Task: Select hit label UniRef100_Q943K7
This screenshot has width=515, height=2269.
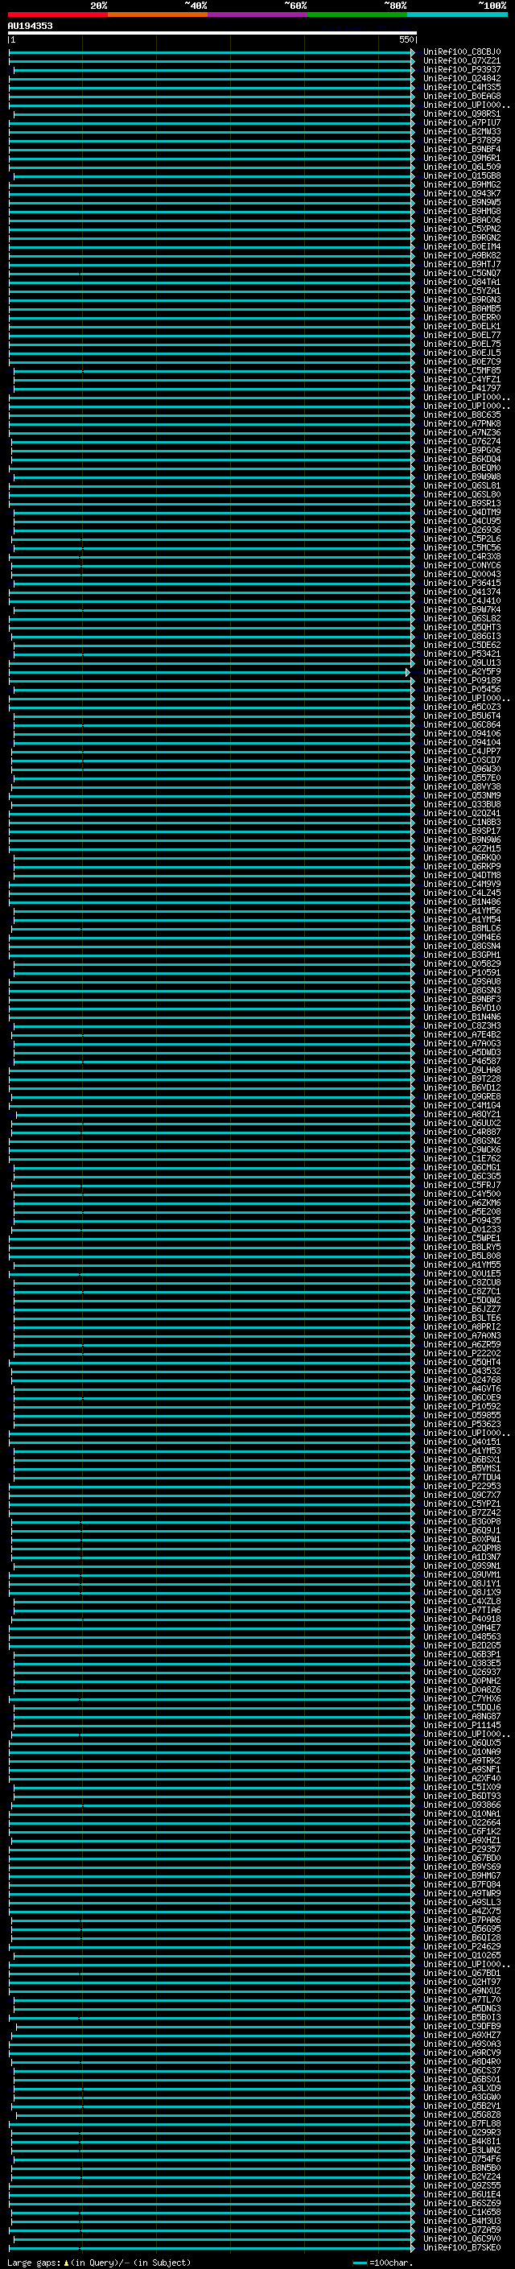Action: [462, 193]
